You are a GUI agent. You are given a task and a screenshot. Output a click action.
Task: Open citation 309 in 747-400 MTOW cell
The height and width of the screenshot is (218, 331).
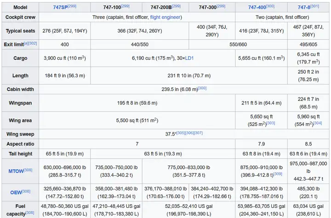(278, 174)
